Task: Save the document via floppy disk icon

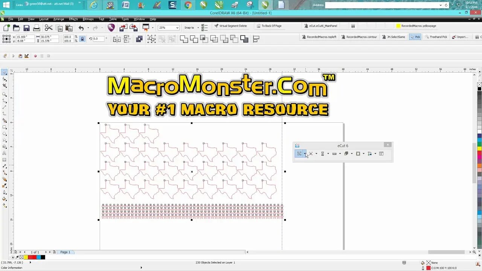Action: coord(26,27)
